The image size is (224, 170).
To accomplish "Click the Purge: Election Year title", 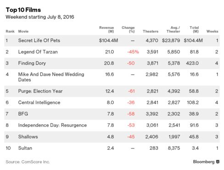I will [x=40, y=91].
